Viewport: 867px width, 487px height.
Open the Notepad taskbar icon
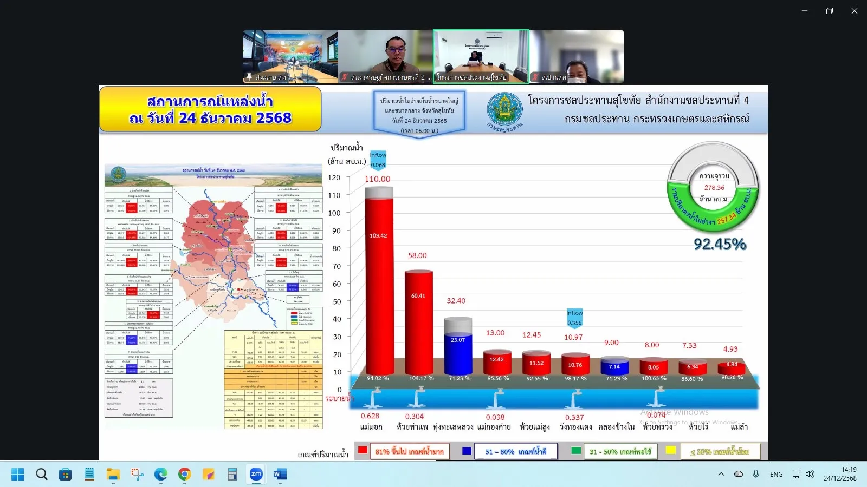click(89, 475)
